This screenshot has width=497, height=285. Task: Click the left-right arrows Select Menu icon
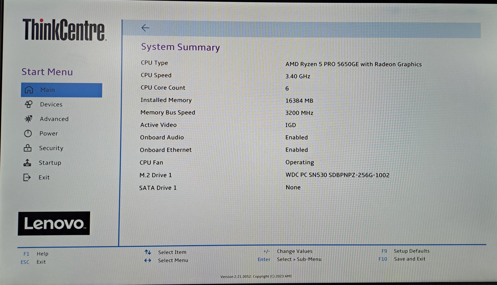tap(148, 261)
